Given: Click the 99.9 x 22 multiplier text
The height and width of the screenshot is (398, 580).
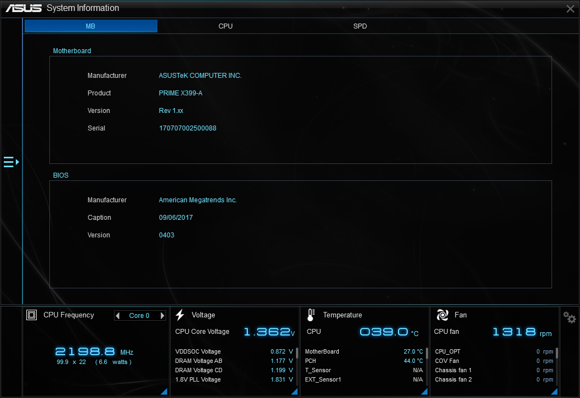Looking at the screenshot, I should coord(71,362).
